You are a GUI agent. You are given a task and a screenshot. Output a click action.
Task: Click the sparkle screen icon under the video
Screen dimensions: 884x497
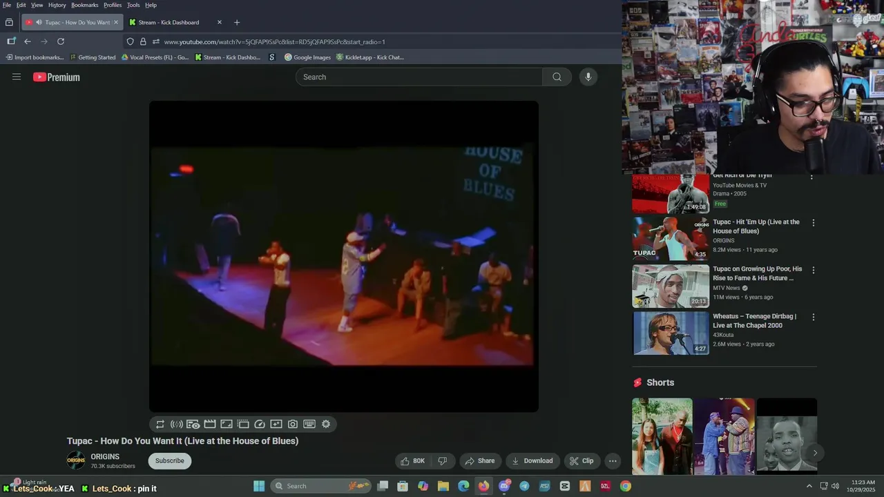pyautogui.click(x=276, y=425)
